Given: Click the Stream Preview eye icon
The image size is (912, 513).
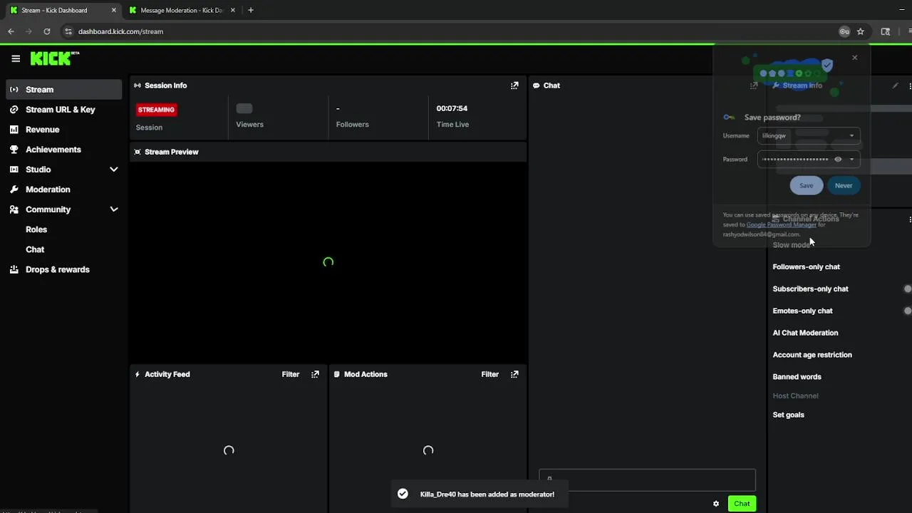Looking at the screenshot, I should [138, 152].
